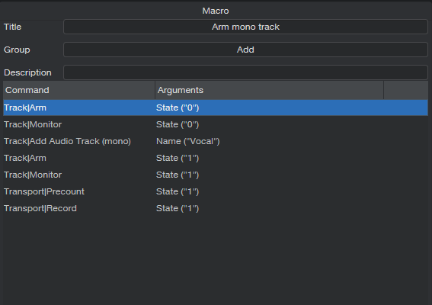Screen dimensions: 432x305
Task: Click State ("0") argument of highlighted Track|Arm
Action: [x=178, y=108]
